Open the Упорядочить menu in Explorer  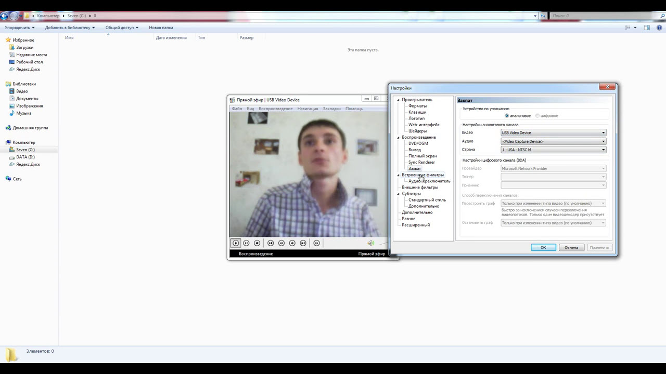coord(20,28)
